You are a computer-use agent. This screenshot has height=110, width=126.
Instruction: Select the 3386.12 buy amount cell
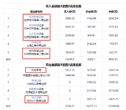click(x=70, y=18)
